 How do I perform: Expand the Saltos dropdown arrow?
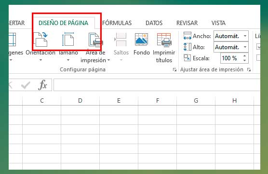tap(121, 60)
